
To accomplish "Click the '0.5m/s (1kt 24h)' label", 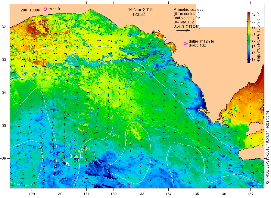I will click(x=187, y=26).
